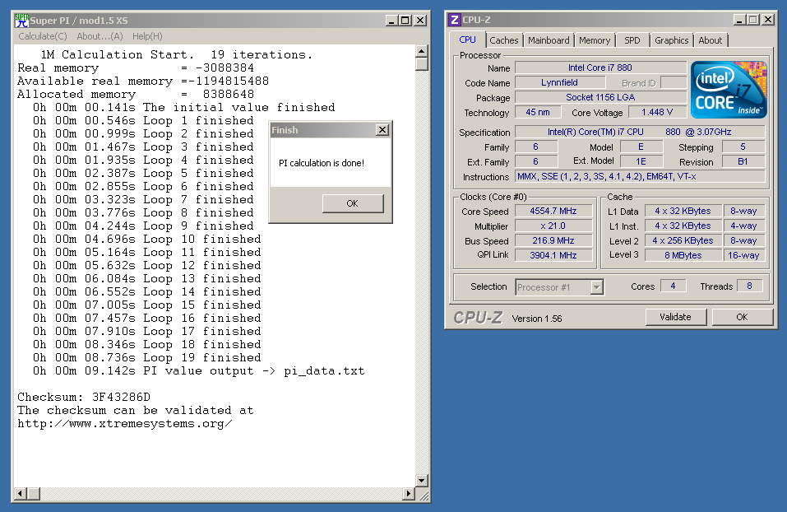Click the OK button in CPU-Z

pos(743,317)
